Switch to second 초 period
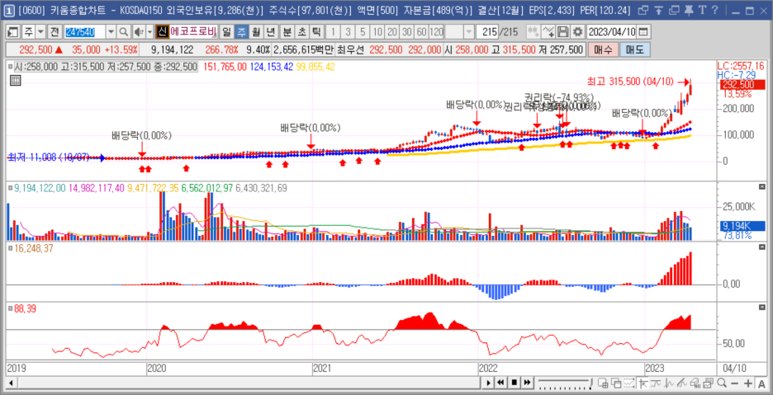This screenshot has height=395, width=773. [x=301, y=32]
